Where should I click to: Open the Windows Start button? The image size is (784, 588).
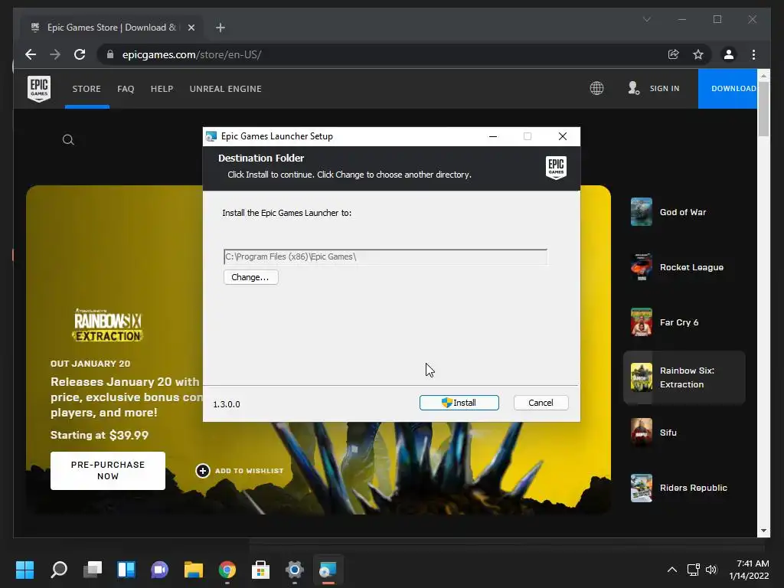point(24,570)
